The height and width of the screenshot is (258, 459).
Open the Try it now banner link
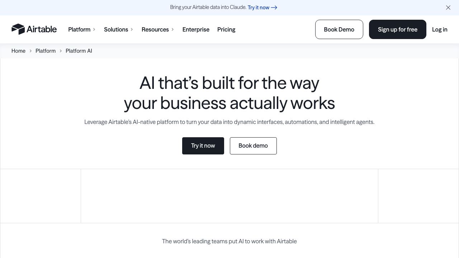(x=262, y=8)
